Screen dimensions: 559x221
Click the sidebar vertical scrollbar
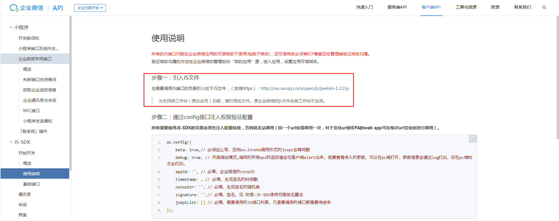click(x=70, y=89)
